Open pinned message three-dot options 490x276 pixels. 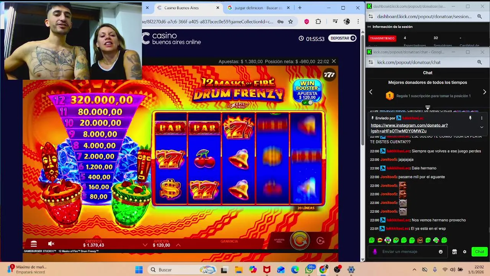482,118
